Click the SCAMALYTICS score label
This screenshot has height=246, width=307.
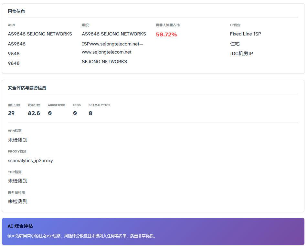[99, 105]
